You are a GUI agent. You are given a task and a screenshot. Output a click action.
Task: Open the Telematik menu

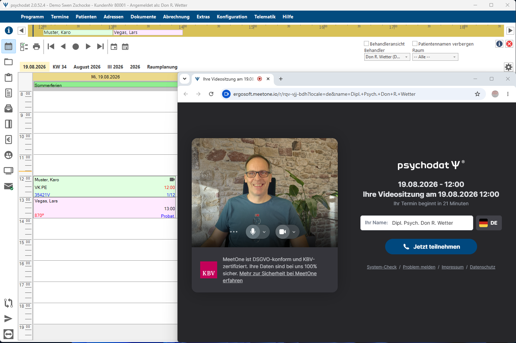point(265,17)
